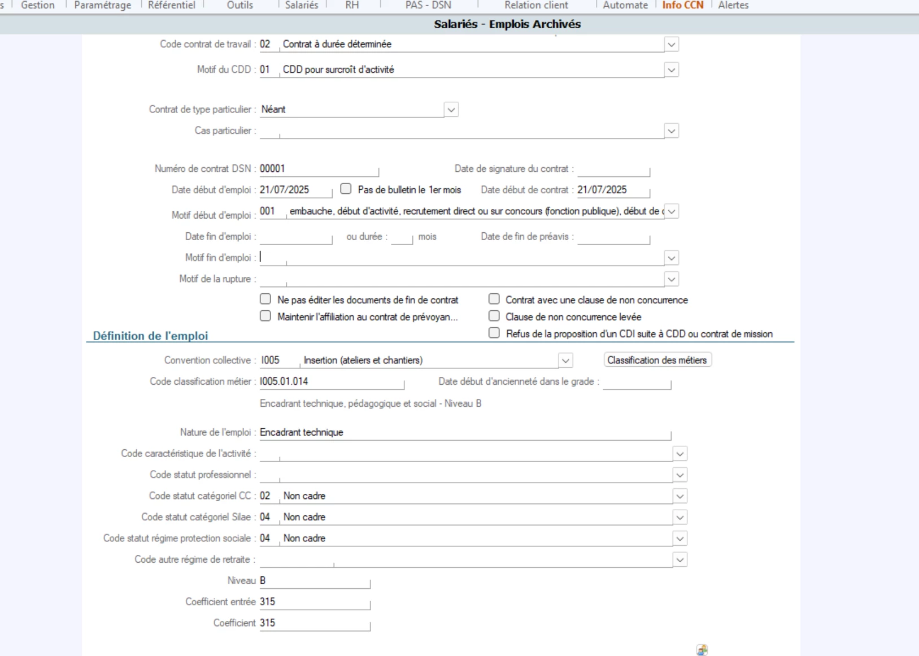Viewport: 919px width, 656px height.
Task: Click the small icon below the Coefficient field
Action: tap(702, 650)
